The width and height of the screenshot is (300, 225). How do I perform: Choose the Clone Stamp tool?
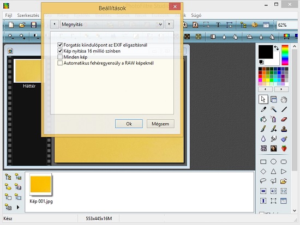coord(284,129)
